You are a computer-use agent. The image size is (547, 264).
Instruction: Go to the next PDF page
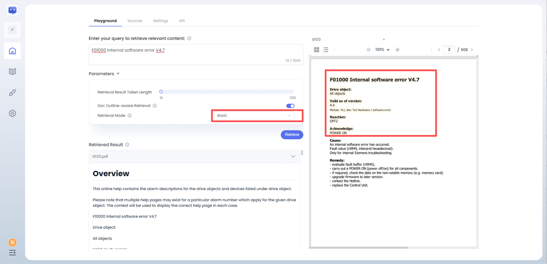[x=472, y=50]
